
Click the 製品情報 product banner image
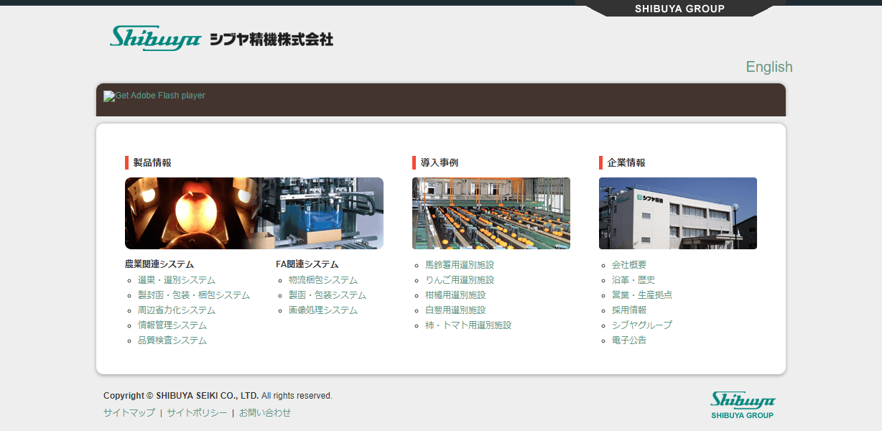(254, 213)
